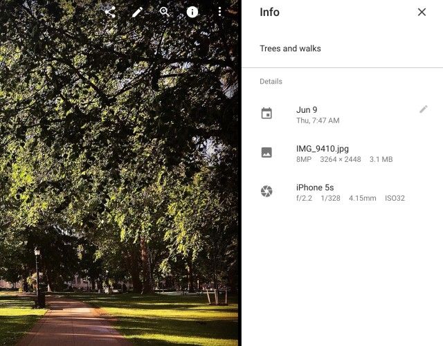This screenshot has width=443, height=346.
Task: Close the Info panel with the X
Action: pos(422,12)
